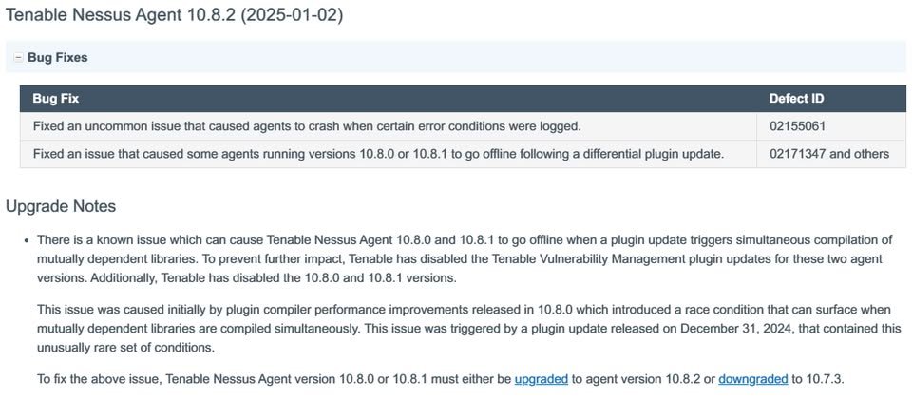Screen dimensions: 912x399
Task: Click the Bug Fix column header
Action: 56,99
